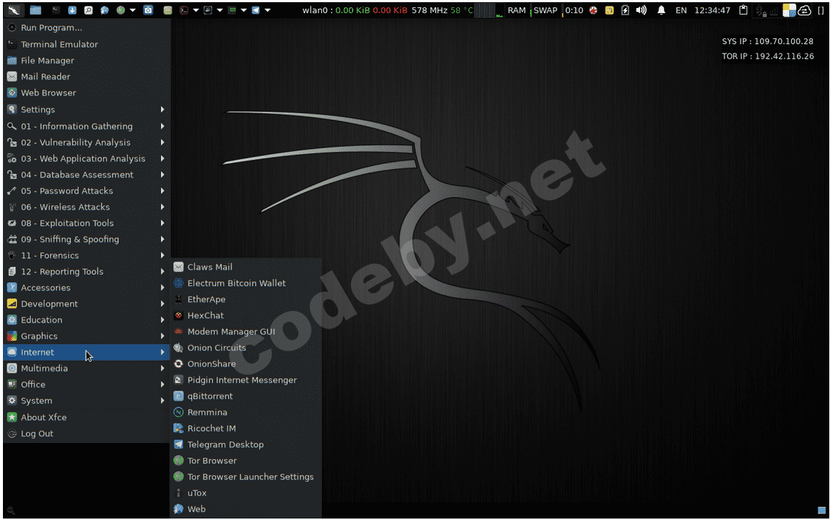Open qBittorrent
This screenshot has height=520, width=830.
pos(246,396)
